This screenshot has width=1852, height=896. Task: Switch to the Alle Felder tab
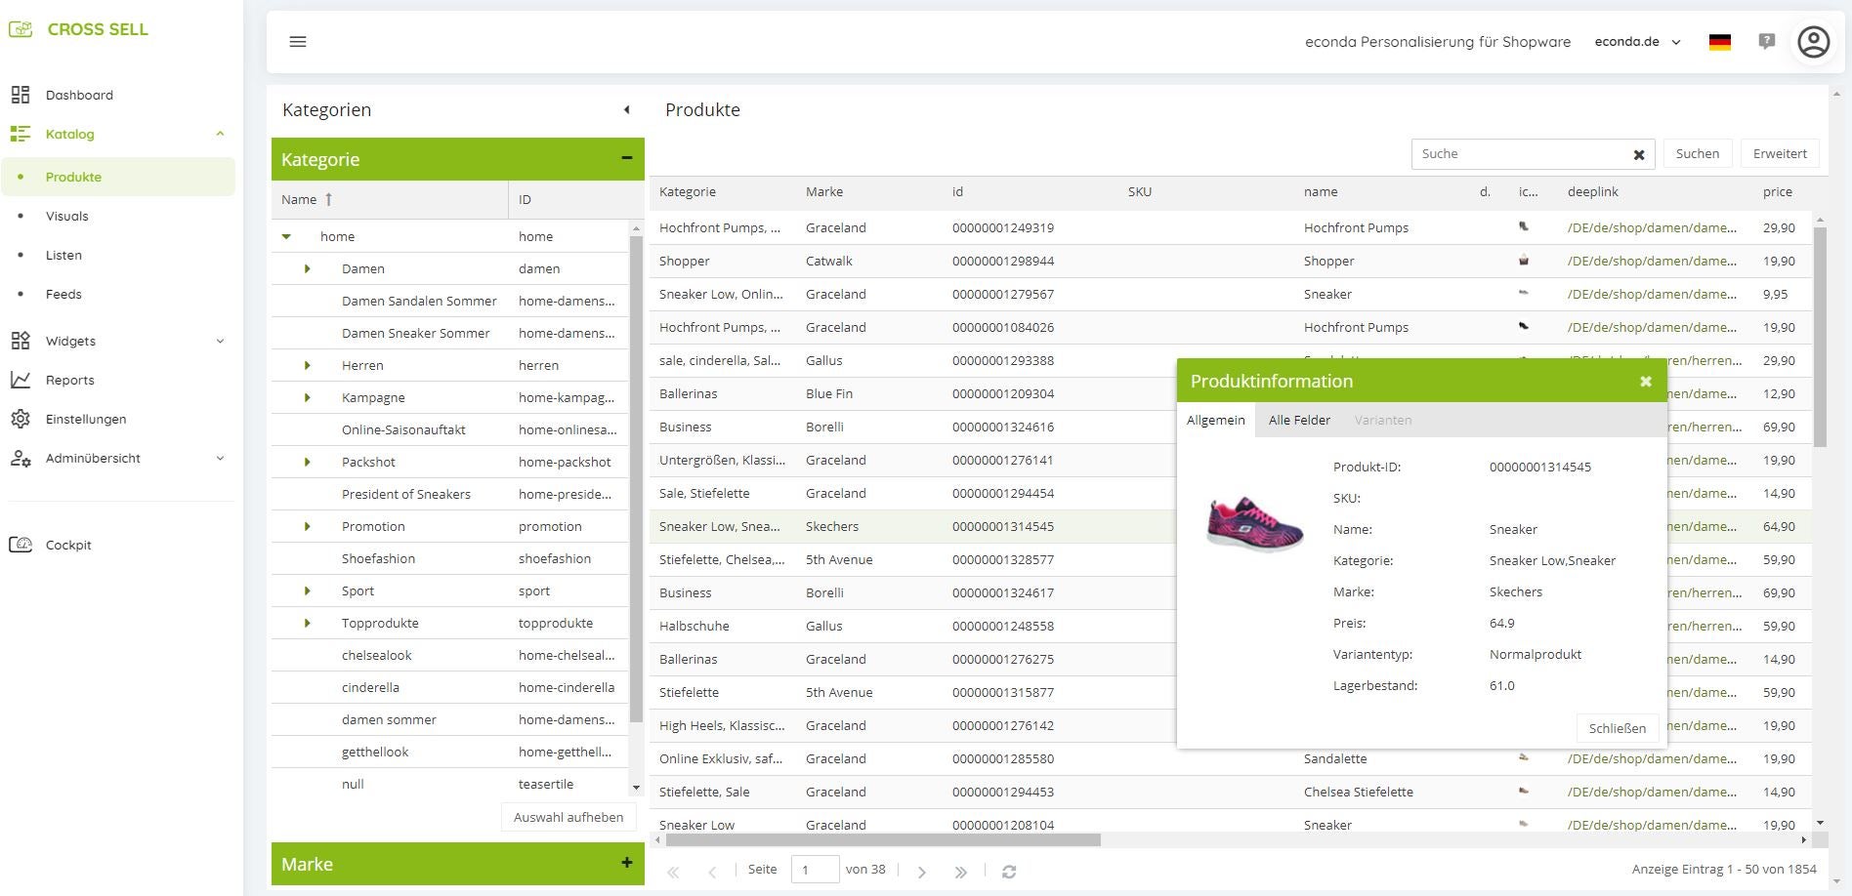(1299, 420)
